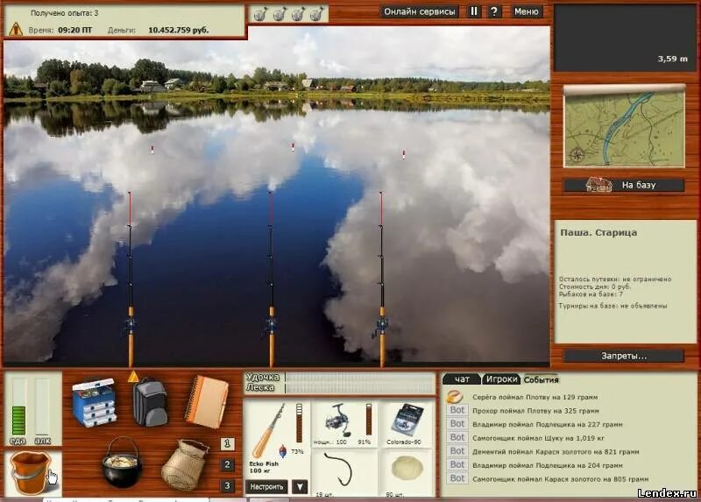Viewport: 701px width, 502px height.
Task: Click the fourth silver medal icon in the top bar
Action: coord(317,14)
